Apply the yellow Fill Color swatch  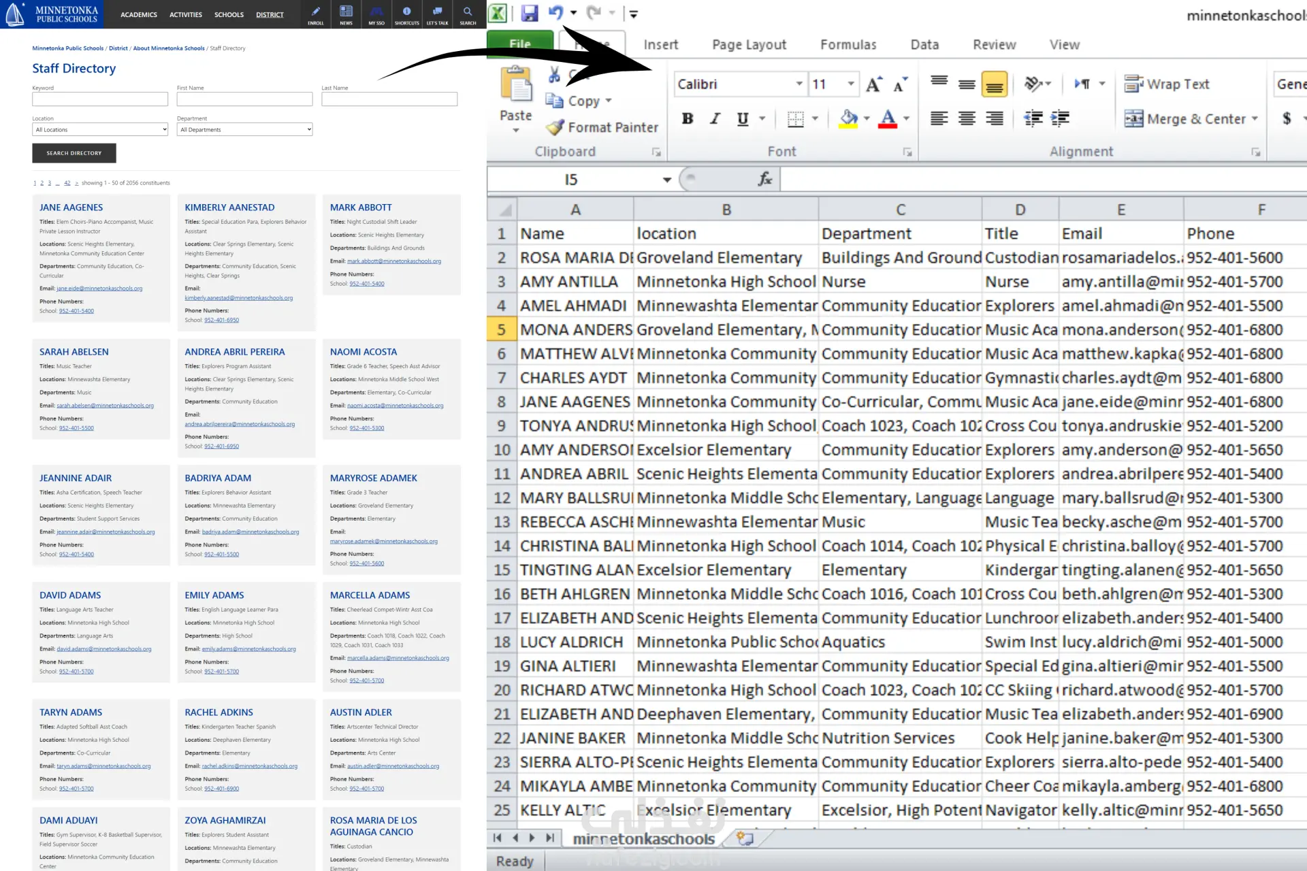click(848, 118)
